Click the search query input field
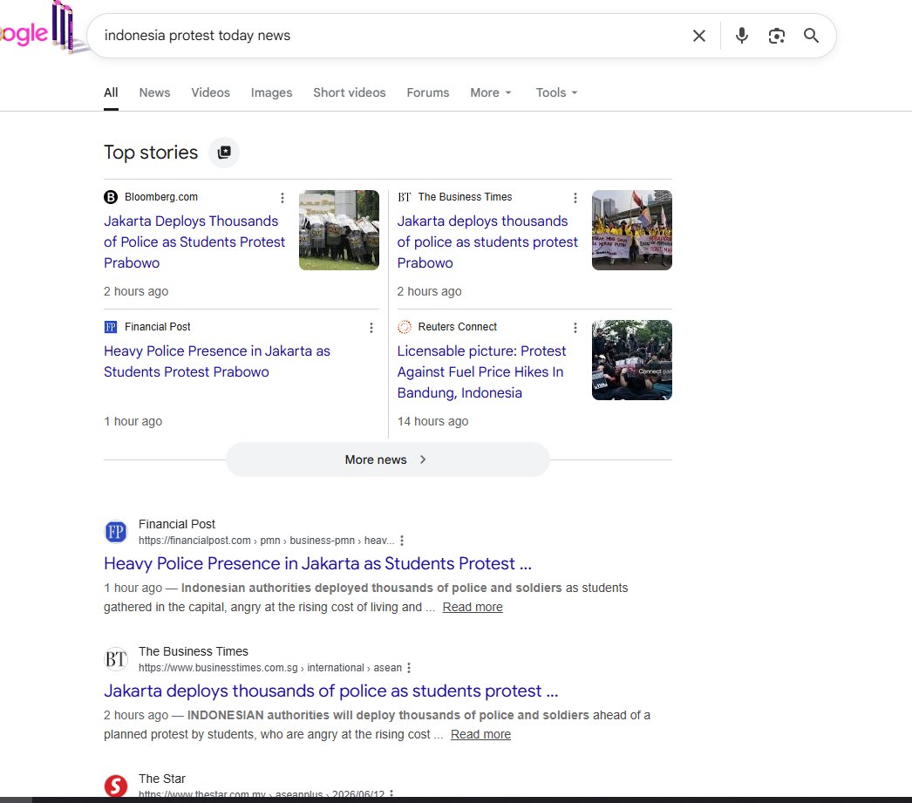Image resolution: width=912 pixels, height=803 pixels. tap(390, 36)
